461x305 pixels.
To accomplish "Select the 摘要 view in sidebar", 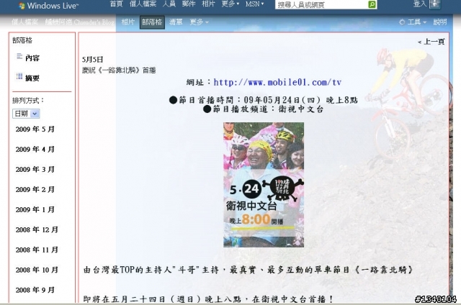I will [32, 78].
